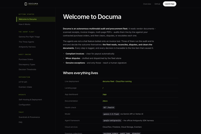Screen dimensions: 201x134
Task: Click the OPERATE section label
Action: pos(22,95)
